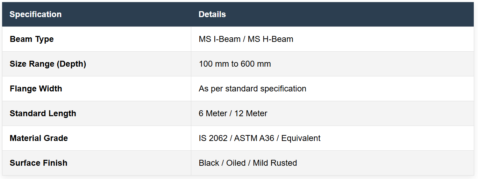The image size is (478, 179).
Task: Click the Equivalent text in Material Grade
Action: pyautogui.click(x=301, y=138)
